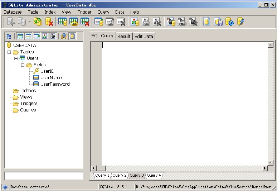Click the editor scroll up arrow
This screenshot has height=191, width=277.
pyautogui.click(x=270, y=45)
